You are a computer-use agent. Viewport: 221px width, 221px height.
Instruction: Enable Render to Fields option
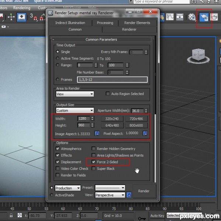(x=57, y=175)
